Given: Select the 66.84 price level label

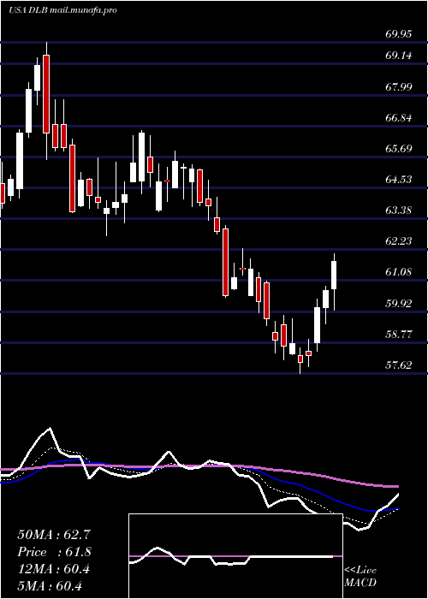Looking at the screenshot, I should pos(399,118).
